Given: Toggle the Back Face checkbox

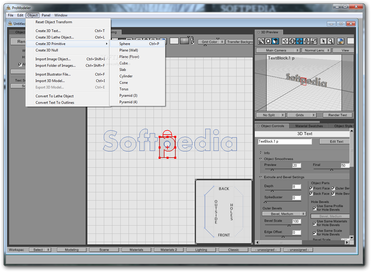Looking at the screenshot, I should 311,194.
